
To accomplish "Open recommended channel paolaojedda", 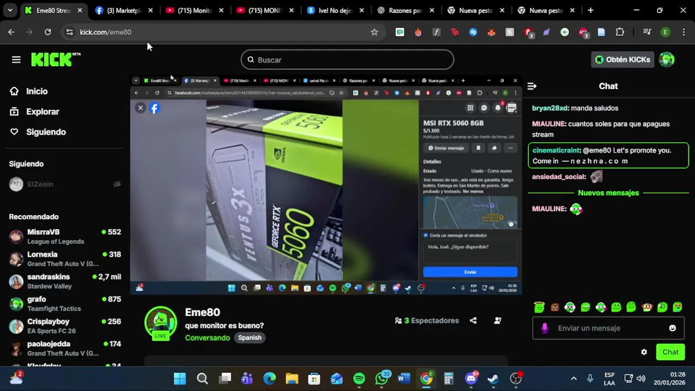I will (65, 348).
